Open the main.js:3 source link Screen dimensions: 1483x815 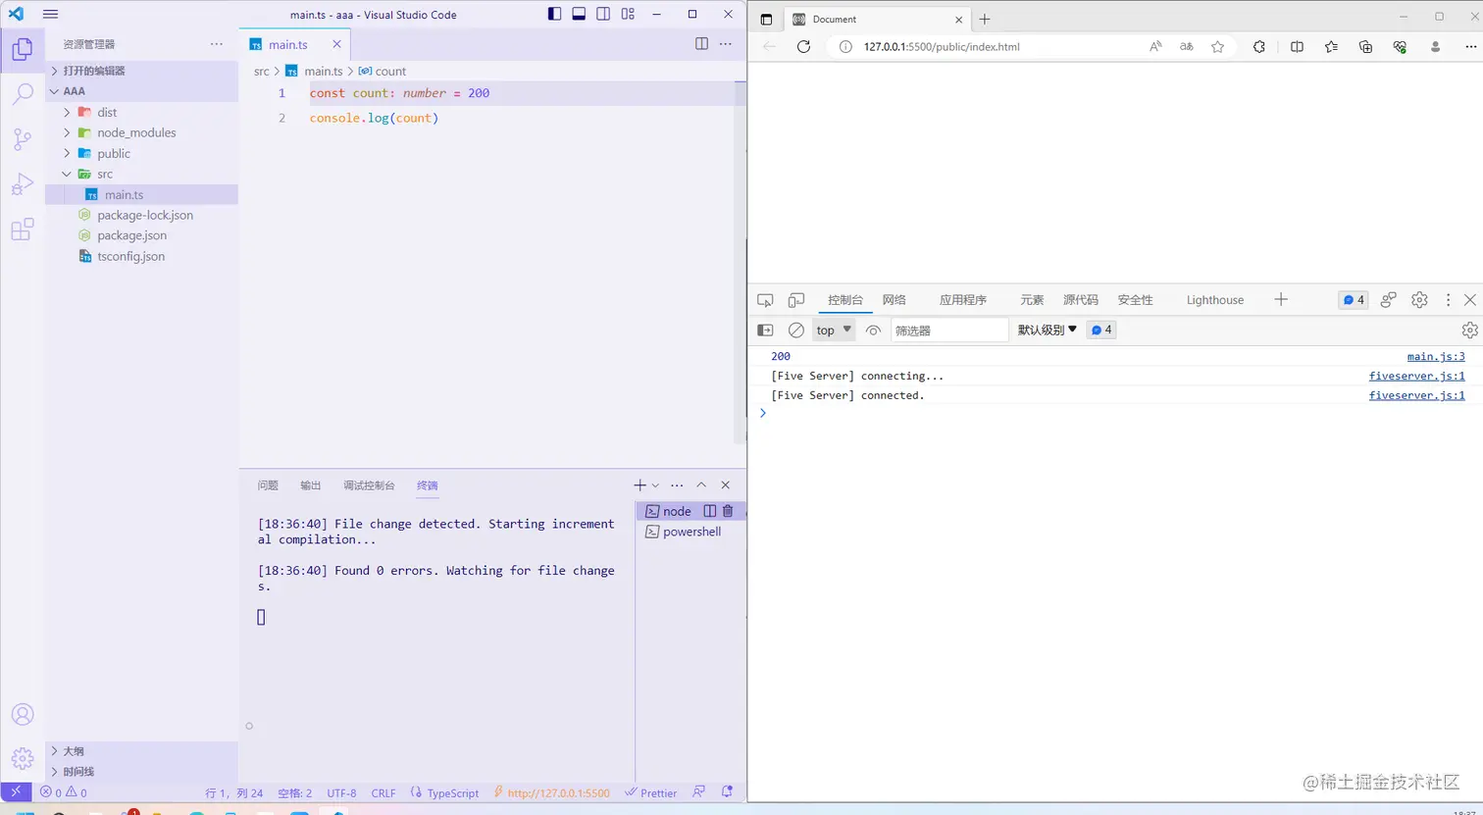[x=1436, y=357]
